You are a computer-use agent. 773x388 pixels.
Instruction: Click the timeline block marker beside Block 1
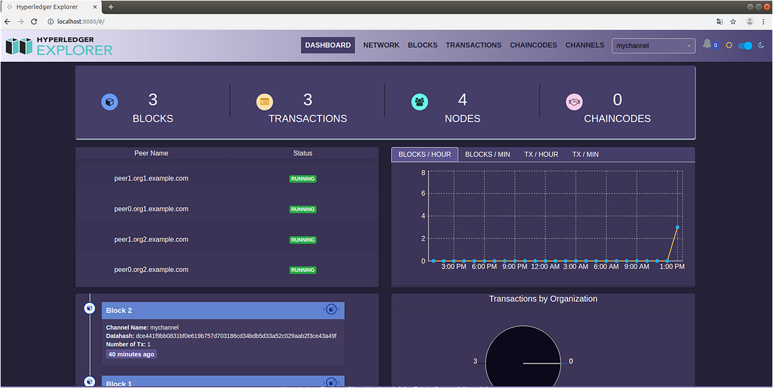click(x=89, y=382)
